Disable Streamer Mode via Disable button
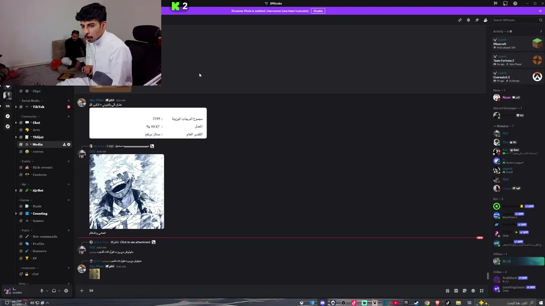Screen dimensions: 545x306 tap(318, 11)
